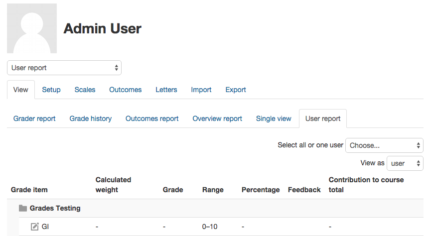Viewport: 431px width, 236px height.
Task: Open the Grader report link
Action: tap(34, 118)
